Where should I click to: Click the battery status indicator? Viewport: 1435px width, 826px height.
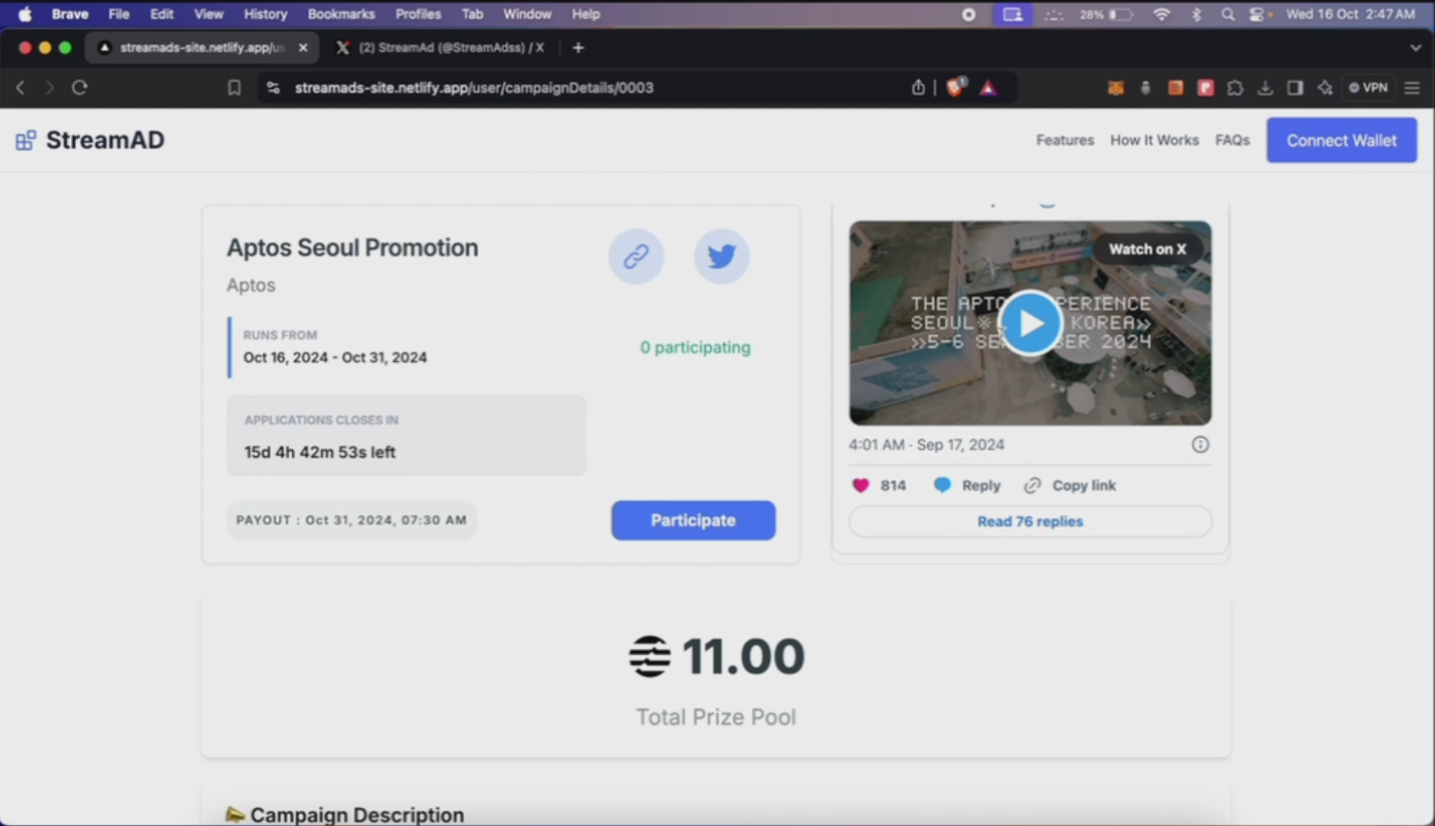[1107, 14]
